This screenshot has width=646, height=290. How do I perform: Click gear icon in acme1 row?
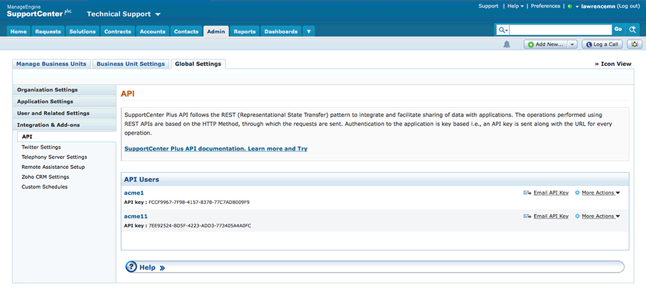(577, 193)
